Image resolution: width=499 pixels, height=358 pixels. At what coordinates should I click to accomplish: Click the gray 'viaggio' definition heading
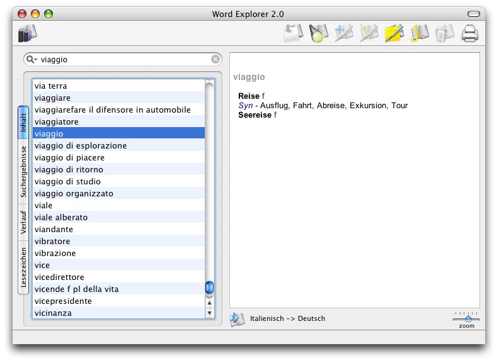249,77
